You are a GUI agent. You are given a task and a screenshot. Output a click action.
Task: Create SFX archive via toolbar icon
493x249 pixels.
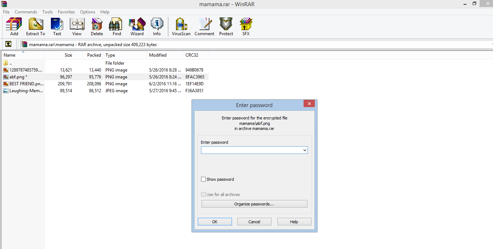[x=246, y=26]
